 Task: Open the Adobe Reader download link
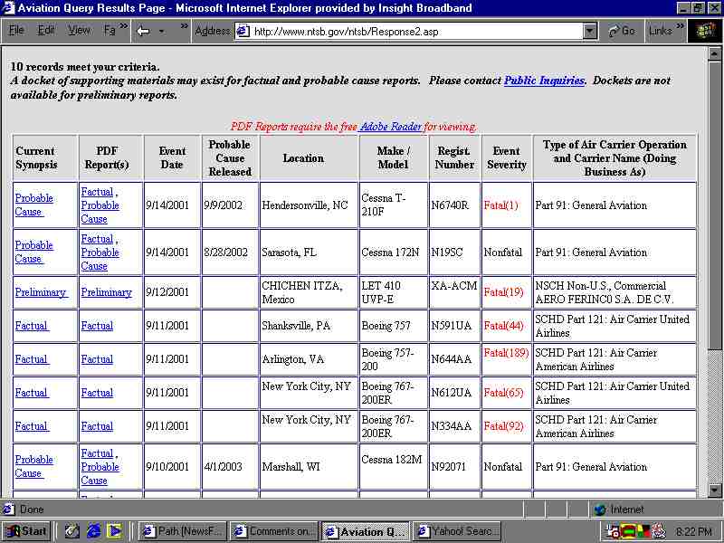pos(390,127)
